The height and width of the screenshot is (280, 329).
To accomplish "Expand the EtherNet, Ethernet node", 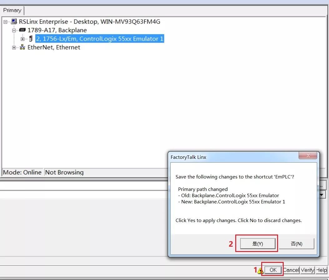I will click(14, 48).
